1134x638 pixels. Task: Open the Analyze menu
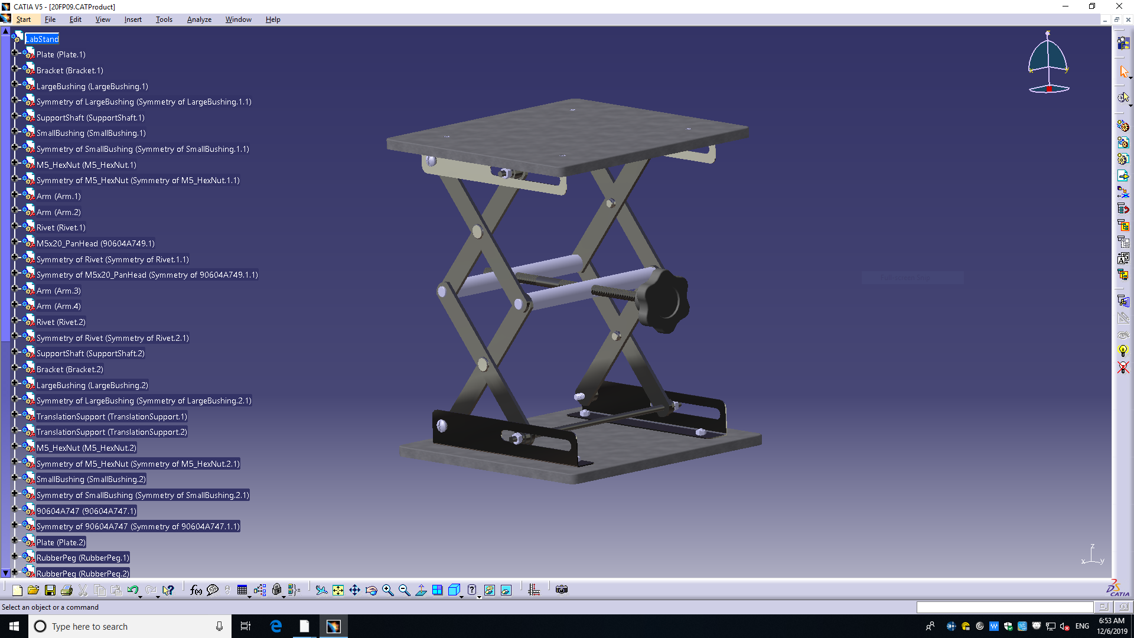click(199, 19)
